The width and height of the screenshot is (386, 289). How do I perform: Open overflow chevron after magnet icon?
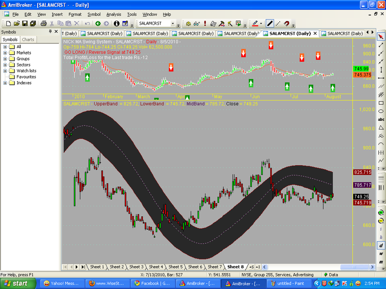tap(293, 25)
